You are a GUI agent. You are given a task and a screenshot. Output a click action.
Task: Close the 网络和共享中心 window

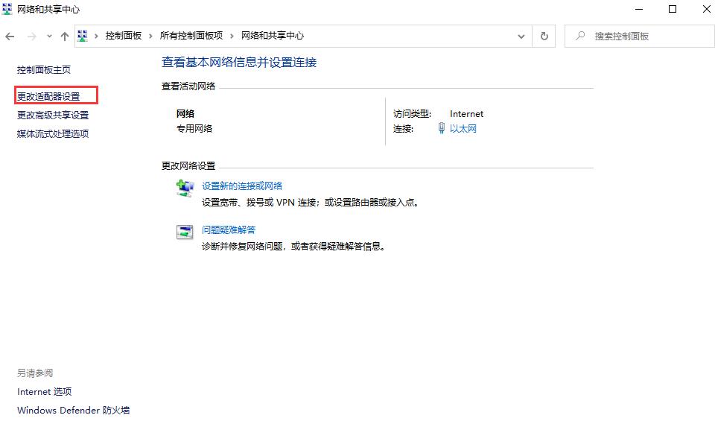(x=706, y=9)
